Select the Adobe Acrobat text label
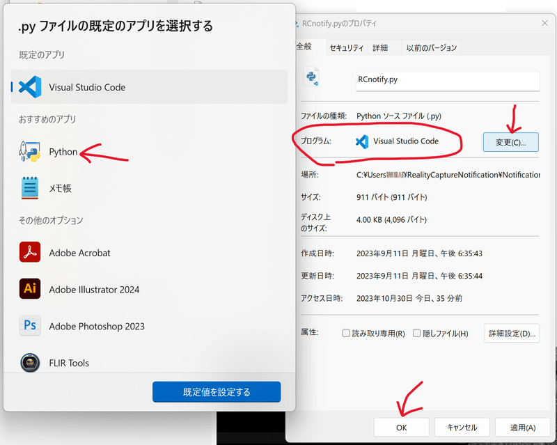557x445 pixels. click(x=80, y=253)
